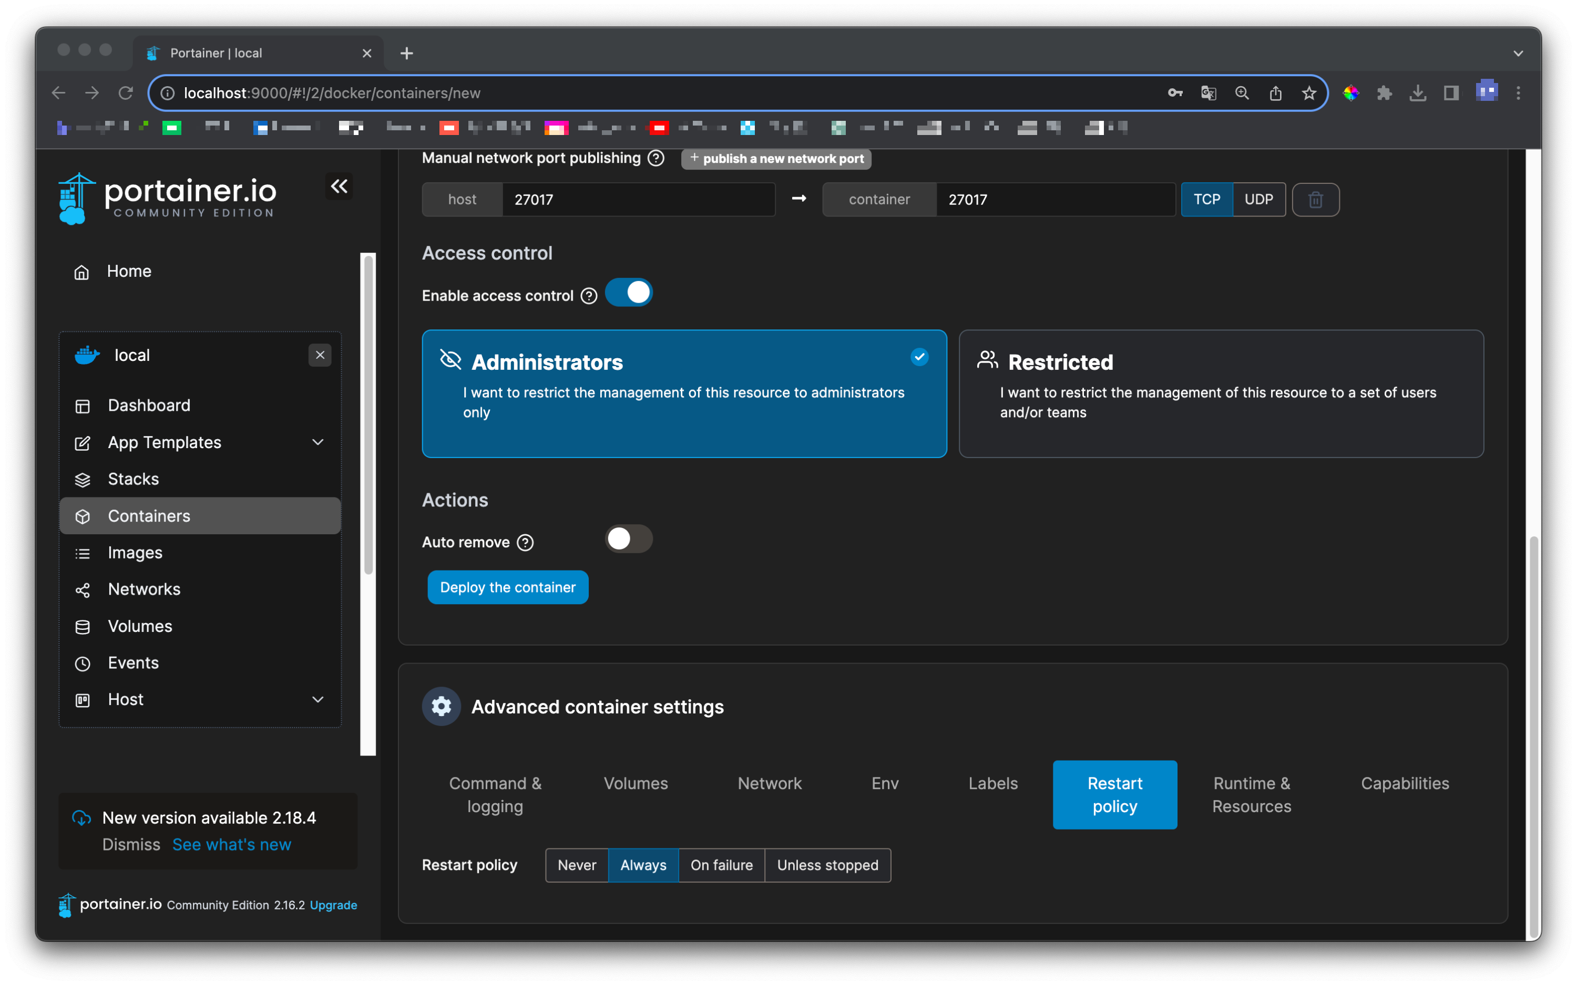
Task: Expand the Host sidebar section
Action: (x=318, y=699)
